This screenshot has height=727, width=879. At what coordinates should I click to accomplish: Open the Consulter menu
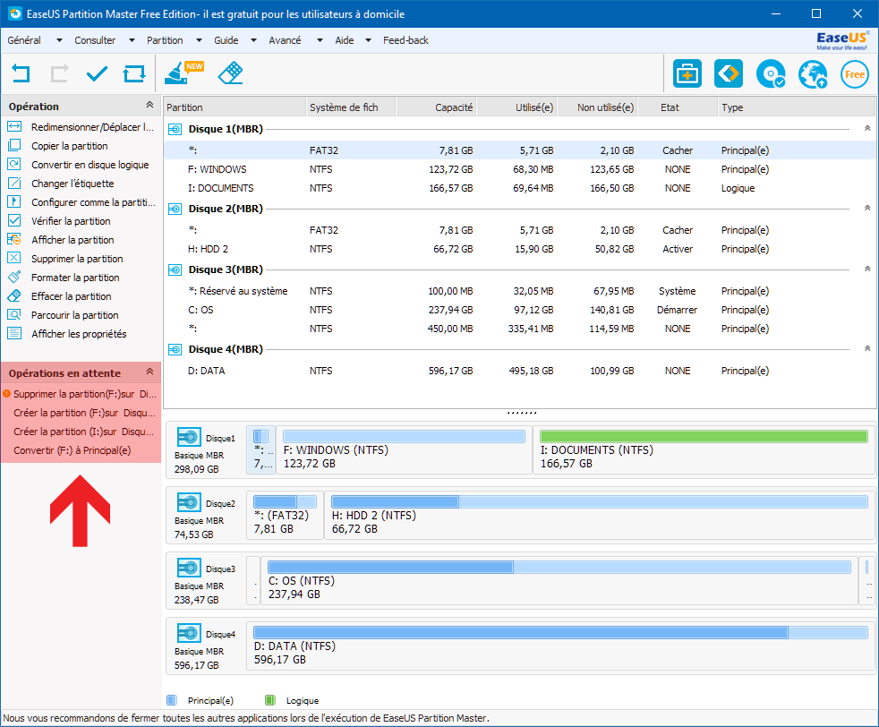click(x=95, y=40)
